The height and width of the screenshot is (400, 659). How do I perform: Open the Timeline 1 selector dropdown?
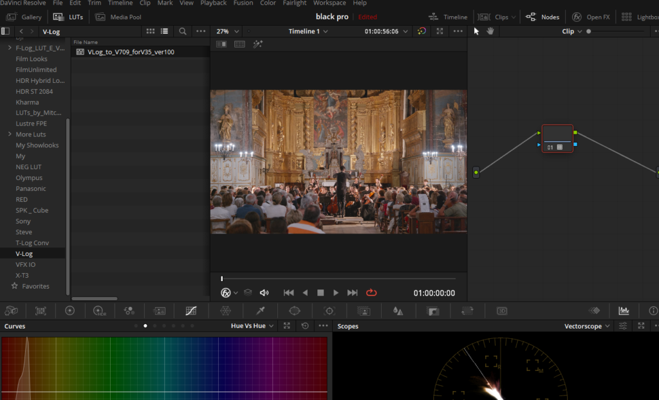(308, 31)
